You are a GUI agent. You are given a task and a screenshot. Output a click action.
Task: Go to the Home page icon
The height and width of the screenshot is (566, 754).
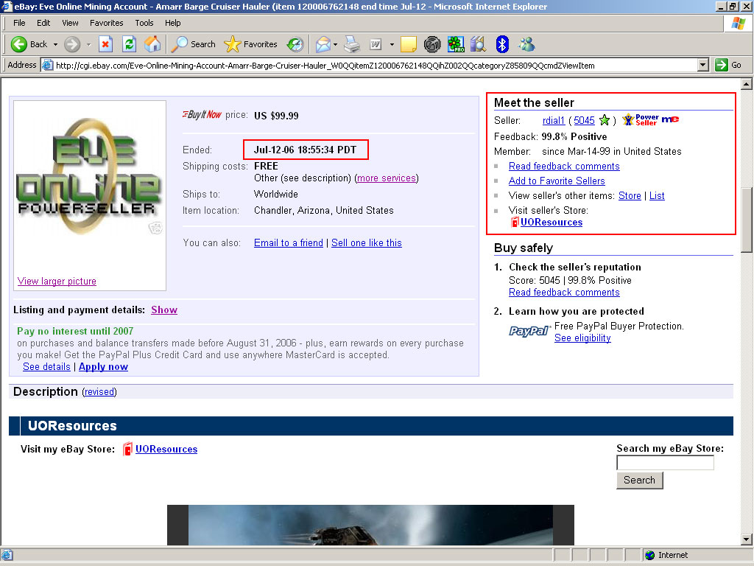152,44
